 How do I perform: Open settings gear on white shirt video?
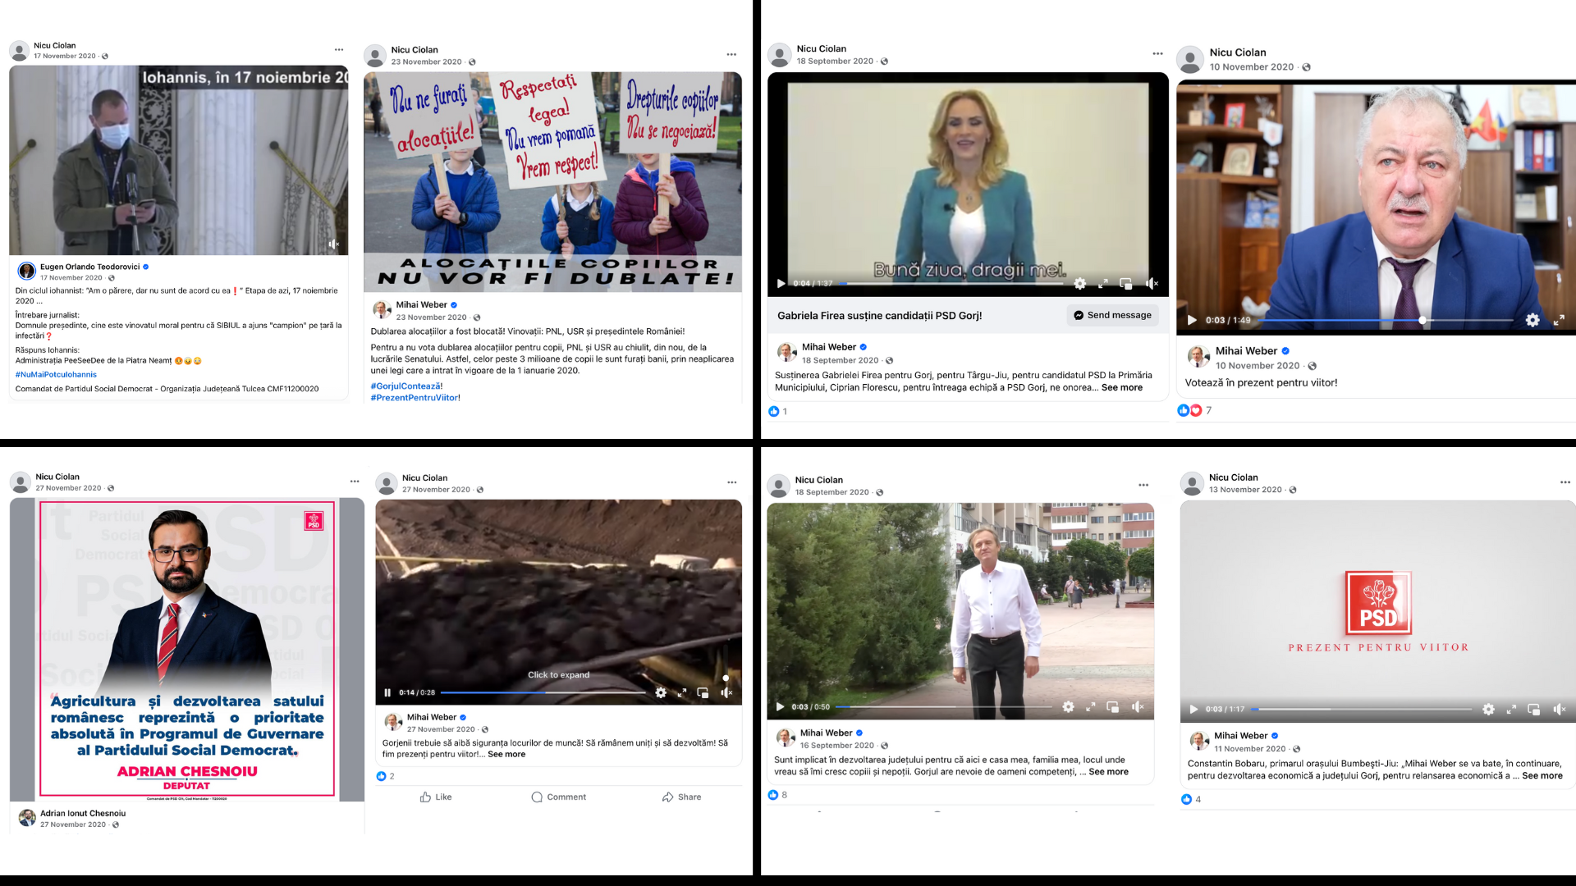(1068, 706)
